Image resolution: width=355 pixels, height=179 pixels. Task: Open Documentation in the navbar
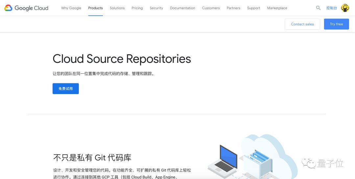(182, 8)
